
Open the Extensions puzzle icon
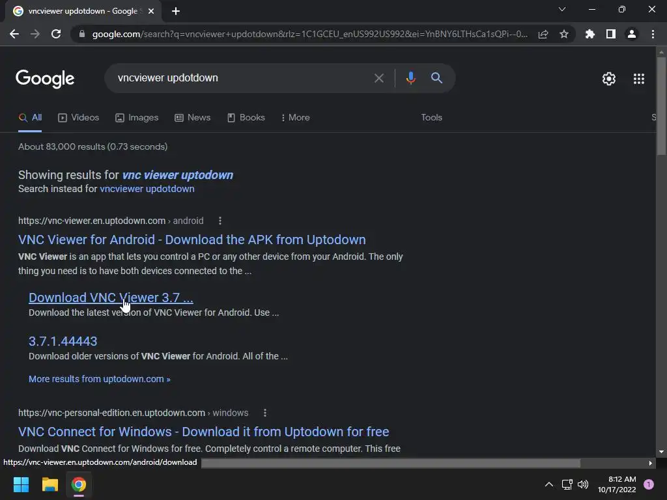point(590,34)
